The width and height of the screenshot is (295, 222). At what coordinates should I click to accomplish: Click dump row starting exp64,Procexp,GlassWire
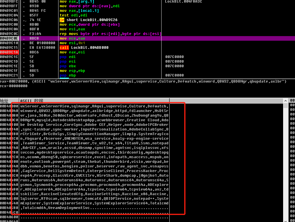tap(94, 176)
